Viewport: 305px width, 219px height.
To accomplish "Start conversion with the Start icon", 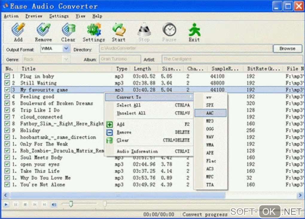I will [119, 30].
